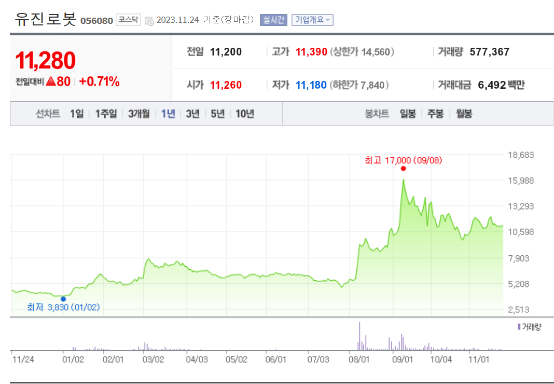
Task: Click the 상한가 14,560 text
Action: point(362,52)
